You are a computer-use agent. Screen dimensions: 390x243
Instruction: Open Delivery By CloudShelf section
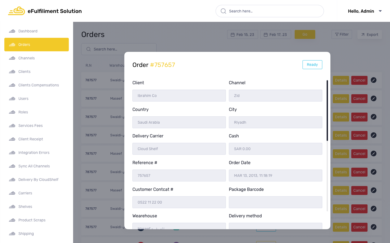click(x=38, y=180)
